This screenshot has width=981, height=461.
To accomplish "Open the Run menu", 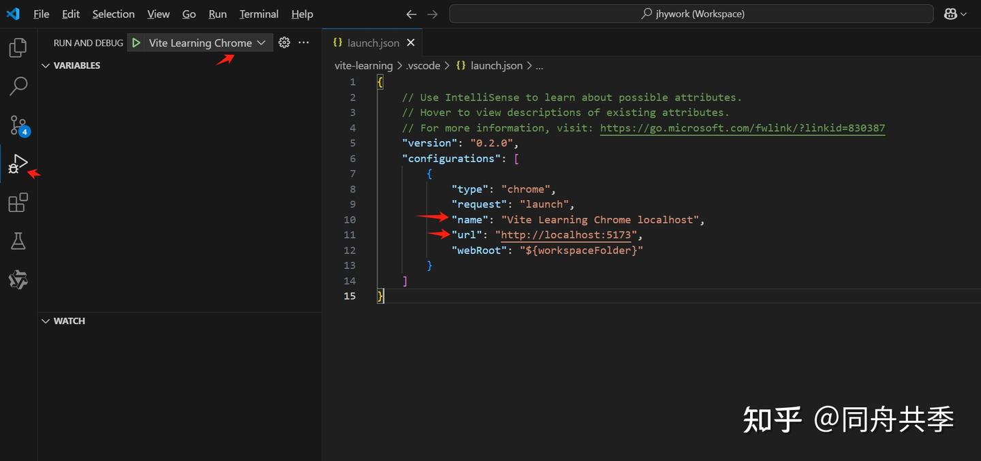I will (x=217, y=14).
